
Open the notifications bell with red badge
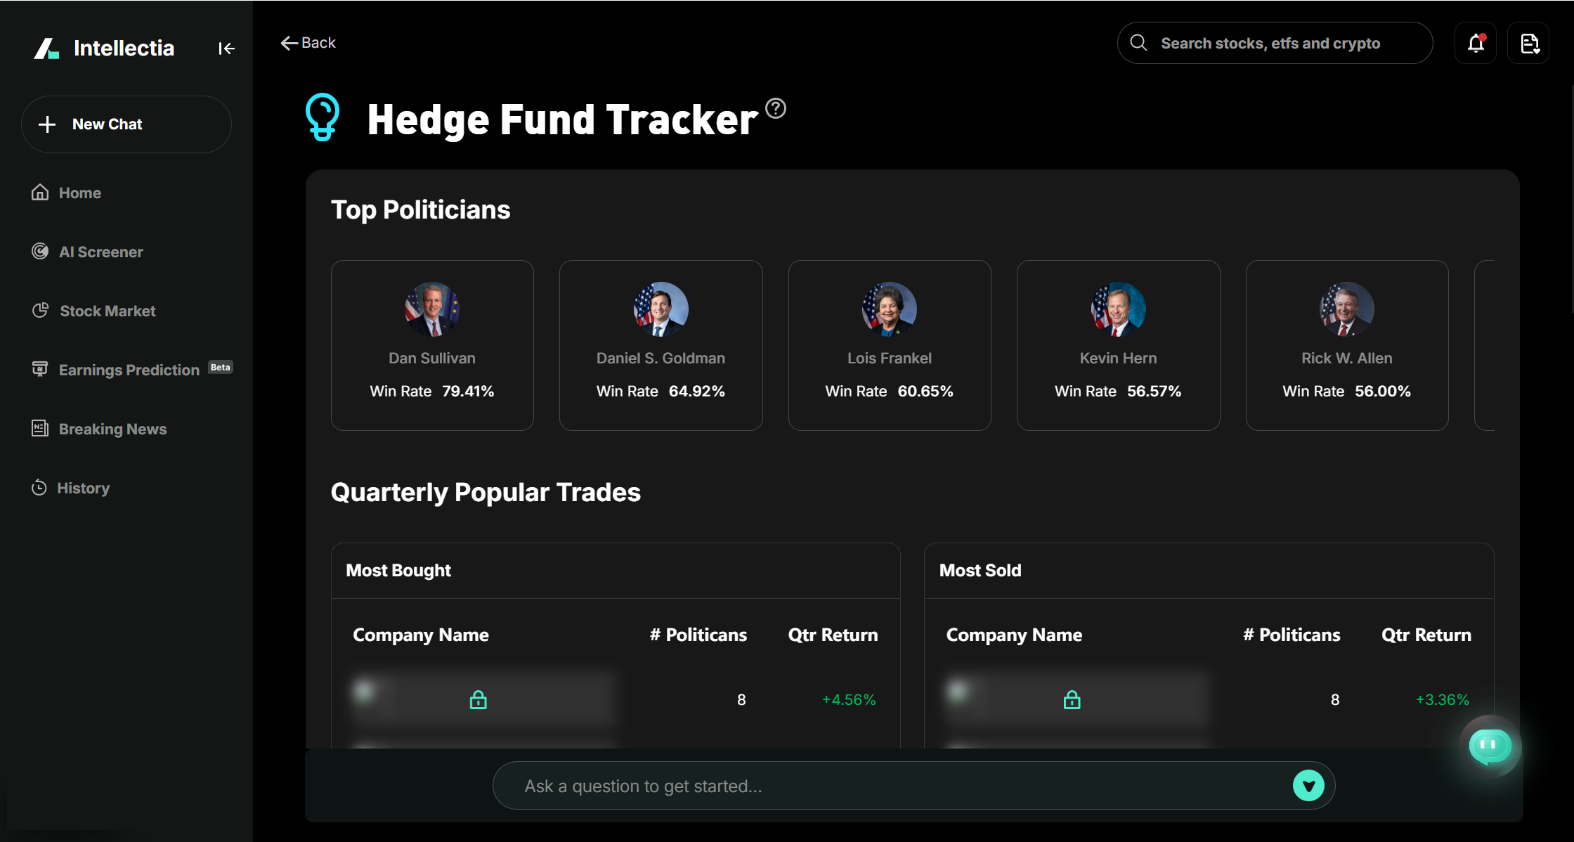coord(1476,43)
